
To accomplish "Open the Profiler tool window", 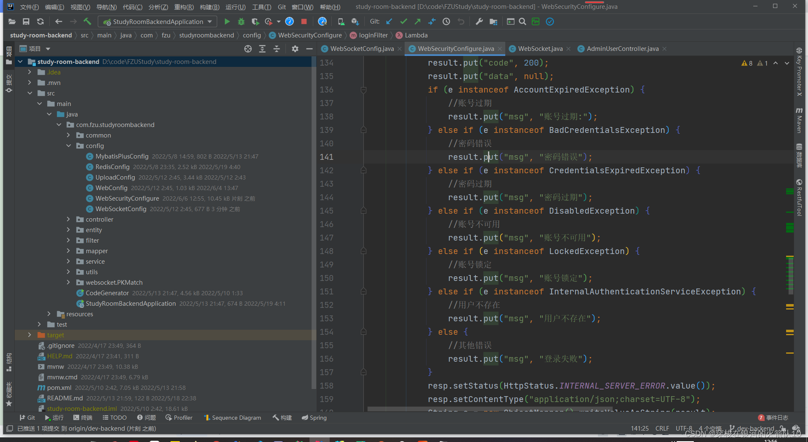I will pos(179,418).
